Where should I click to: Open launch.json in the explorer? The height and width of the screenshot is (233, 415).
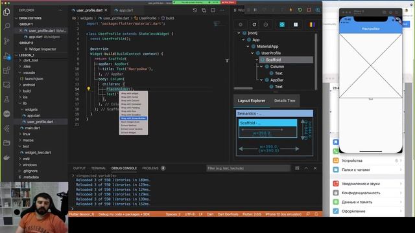34,79
